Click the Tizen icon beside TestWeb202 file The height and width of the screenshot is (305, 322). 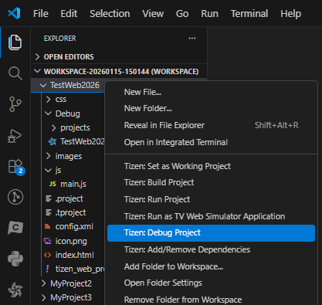(x=53, y=141)
